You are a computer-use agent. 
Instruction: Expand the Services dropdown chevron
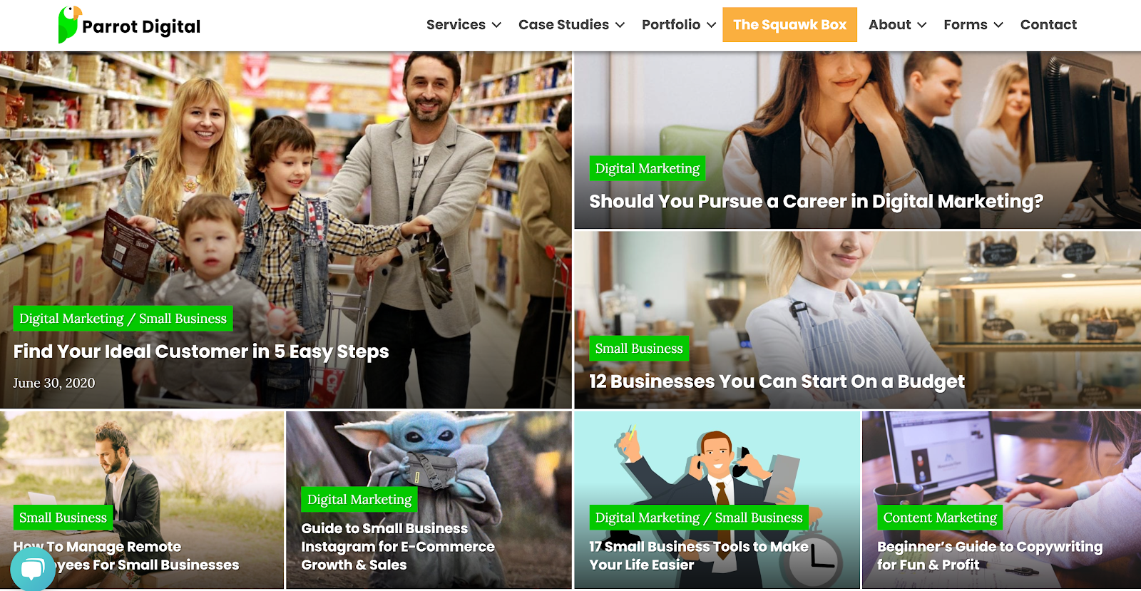[x=496, y=25]
